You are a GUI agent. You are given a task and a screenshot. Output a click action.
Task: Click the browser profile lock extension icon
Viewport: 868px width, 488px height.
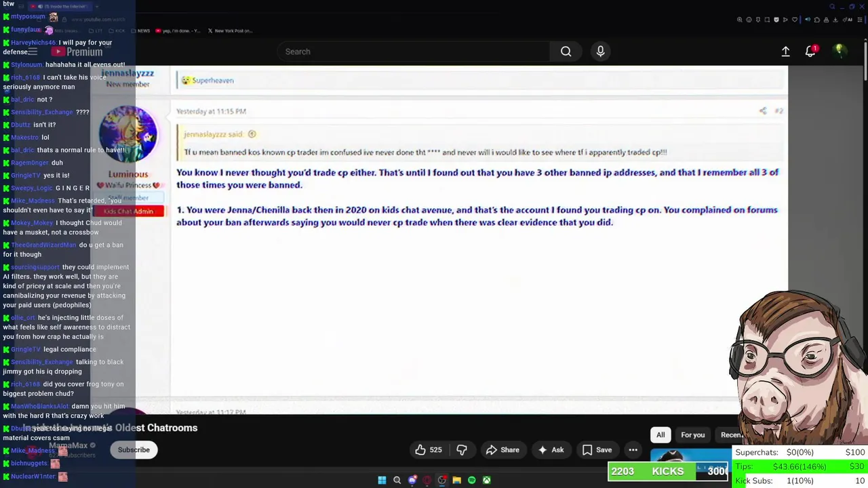[x=826, y=20]
